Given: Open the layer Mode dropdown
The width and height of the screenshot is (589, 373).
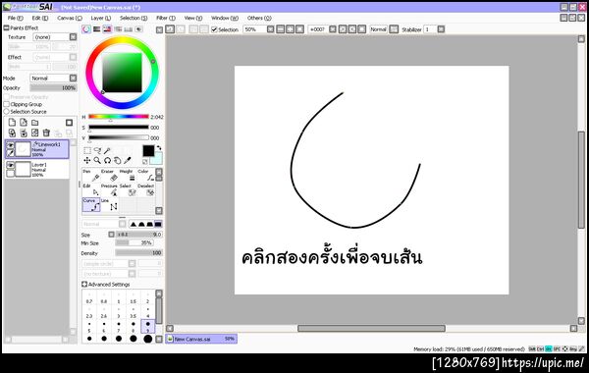Looking at the screenshot, I should pos(53,79).
